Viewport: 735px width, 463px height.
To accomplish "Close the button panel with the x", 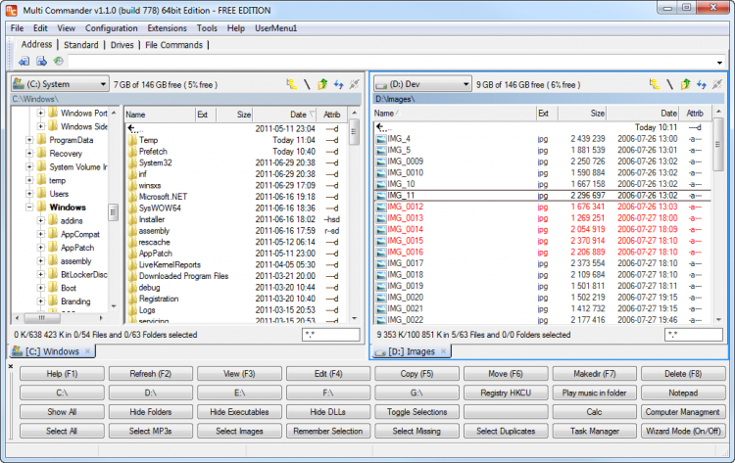I will [11, 366].
